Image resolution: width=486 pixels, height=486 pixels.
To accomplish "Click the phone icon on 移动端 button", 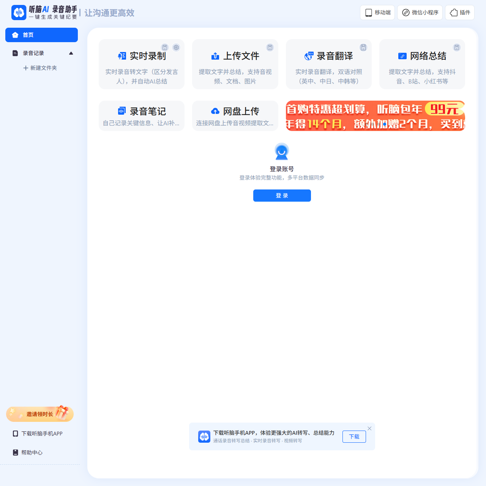I will pyautogui.click(x=368, y=13).
